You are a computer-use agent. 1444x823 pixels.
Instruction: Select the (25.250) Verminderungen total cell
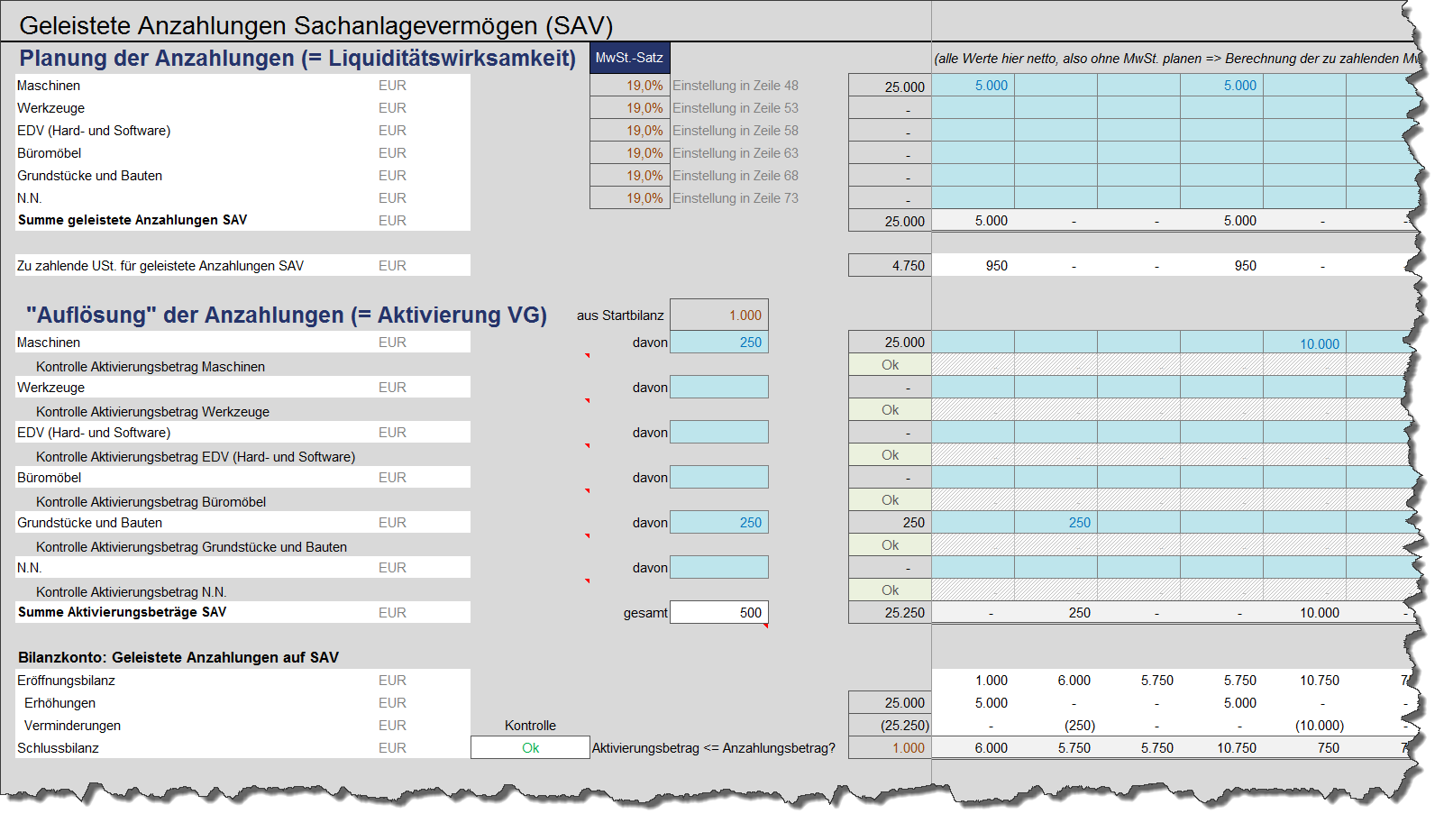[x=890, y=726]
